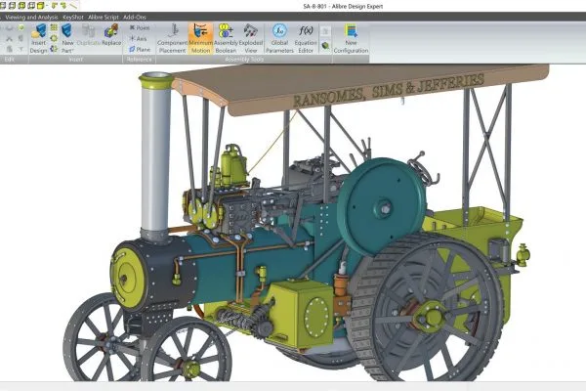Click green dot icon in Edit group
Image resolution: width=586 pixels, height=391 pixels.
pos(21,27)
